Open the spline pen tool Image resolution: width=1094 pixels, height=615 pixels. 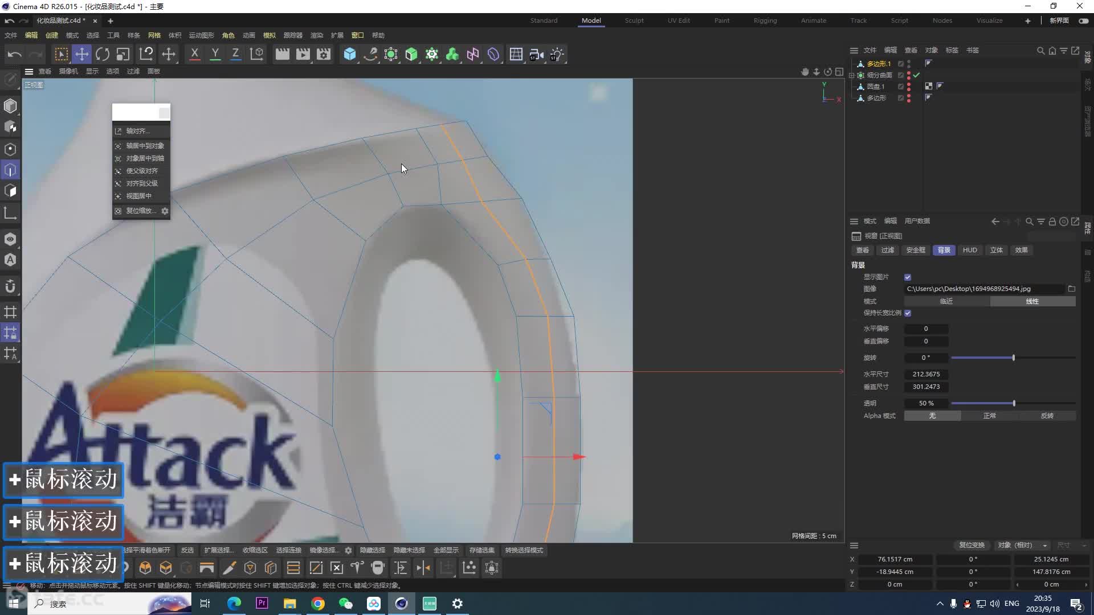[370, 55]
